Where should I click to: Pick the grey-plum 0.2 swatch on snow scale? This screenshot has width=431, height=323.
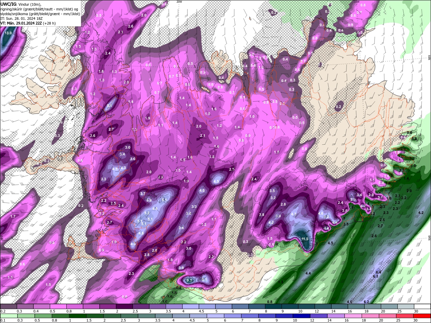(8, 307)
